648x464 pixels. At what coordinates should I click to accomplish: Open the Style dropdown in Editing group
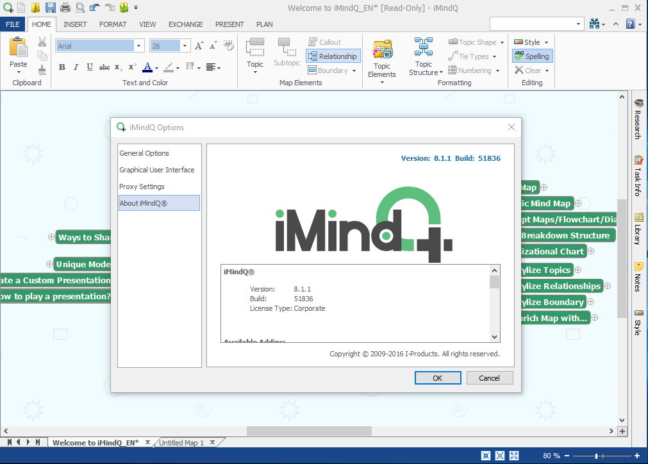tap(546, 42)
